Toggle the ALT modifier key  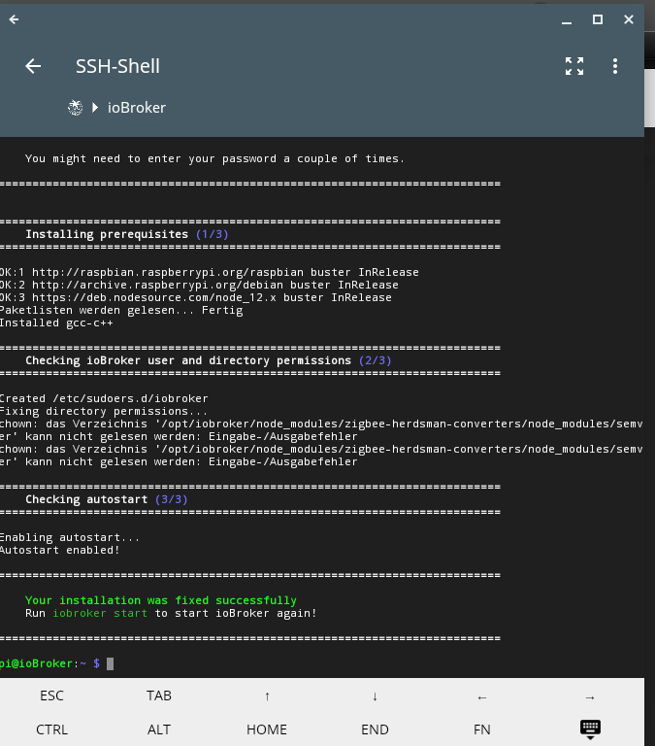pyautogui.click(x=159, y=729)
